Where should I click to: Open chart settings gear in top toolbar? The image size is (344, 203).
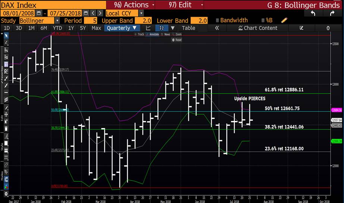(x=328, y=28)
